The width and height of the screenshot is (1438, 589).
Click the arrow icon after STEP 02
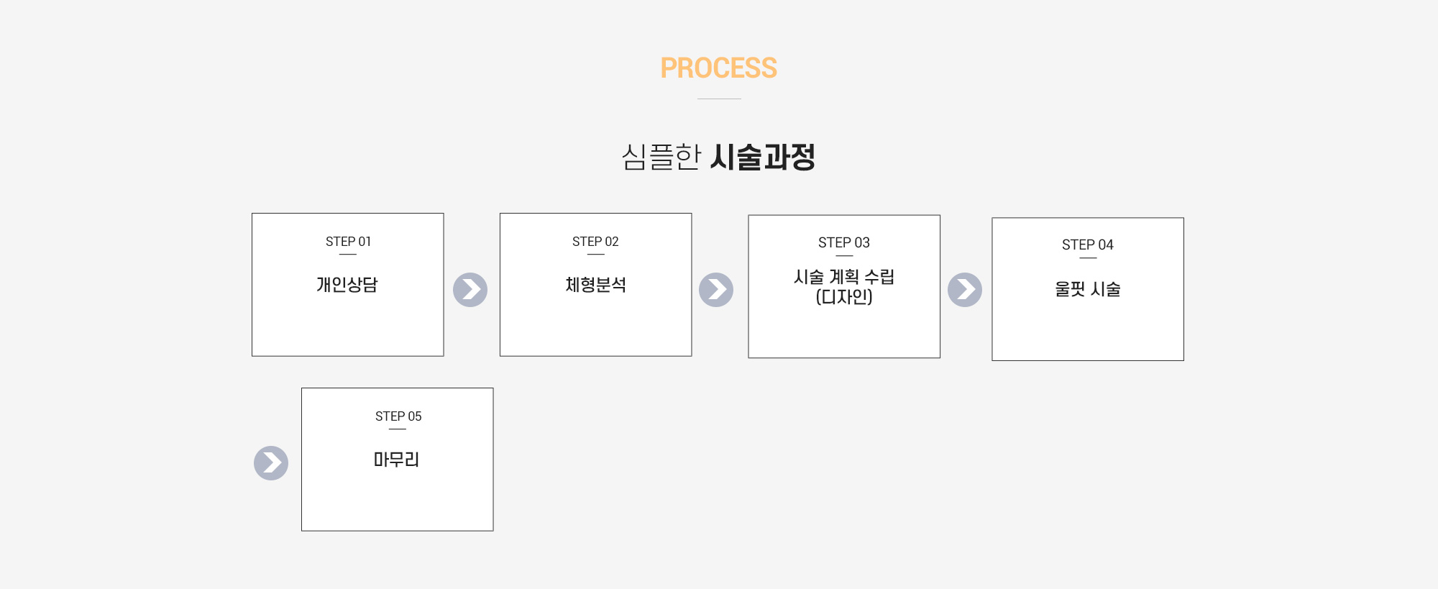[x=716, y=290]
